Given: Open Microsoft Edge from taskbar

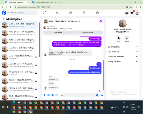Looking at the screenshot, I should point(14,103).
